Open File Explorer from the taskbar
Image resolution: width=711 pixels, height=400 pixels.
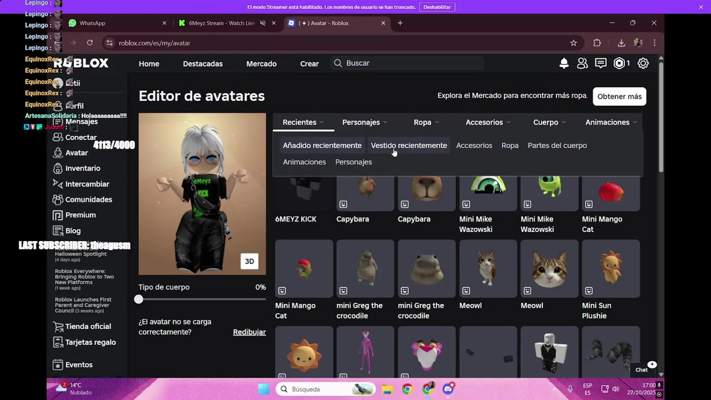tap(387, 389)
